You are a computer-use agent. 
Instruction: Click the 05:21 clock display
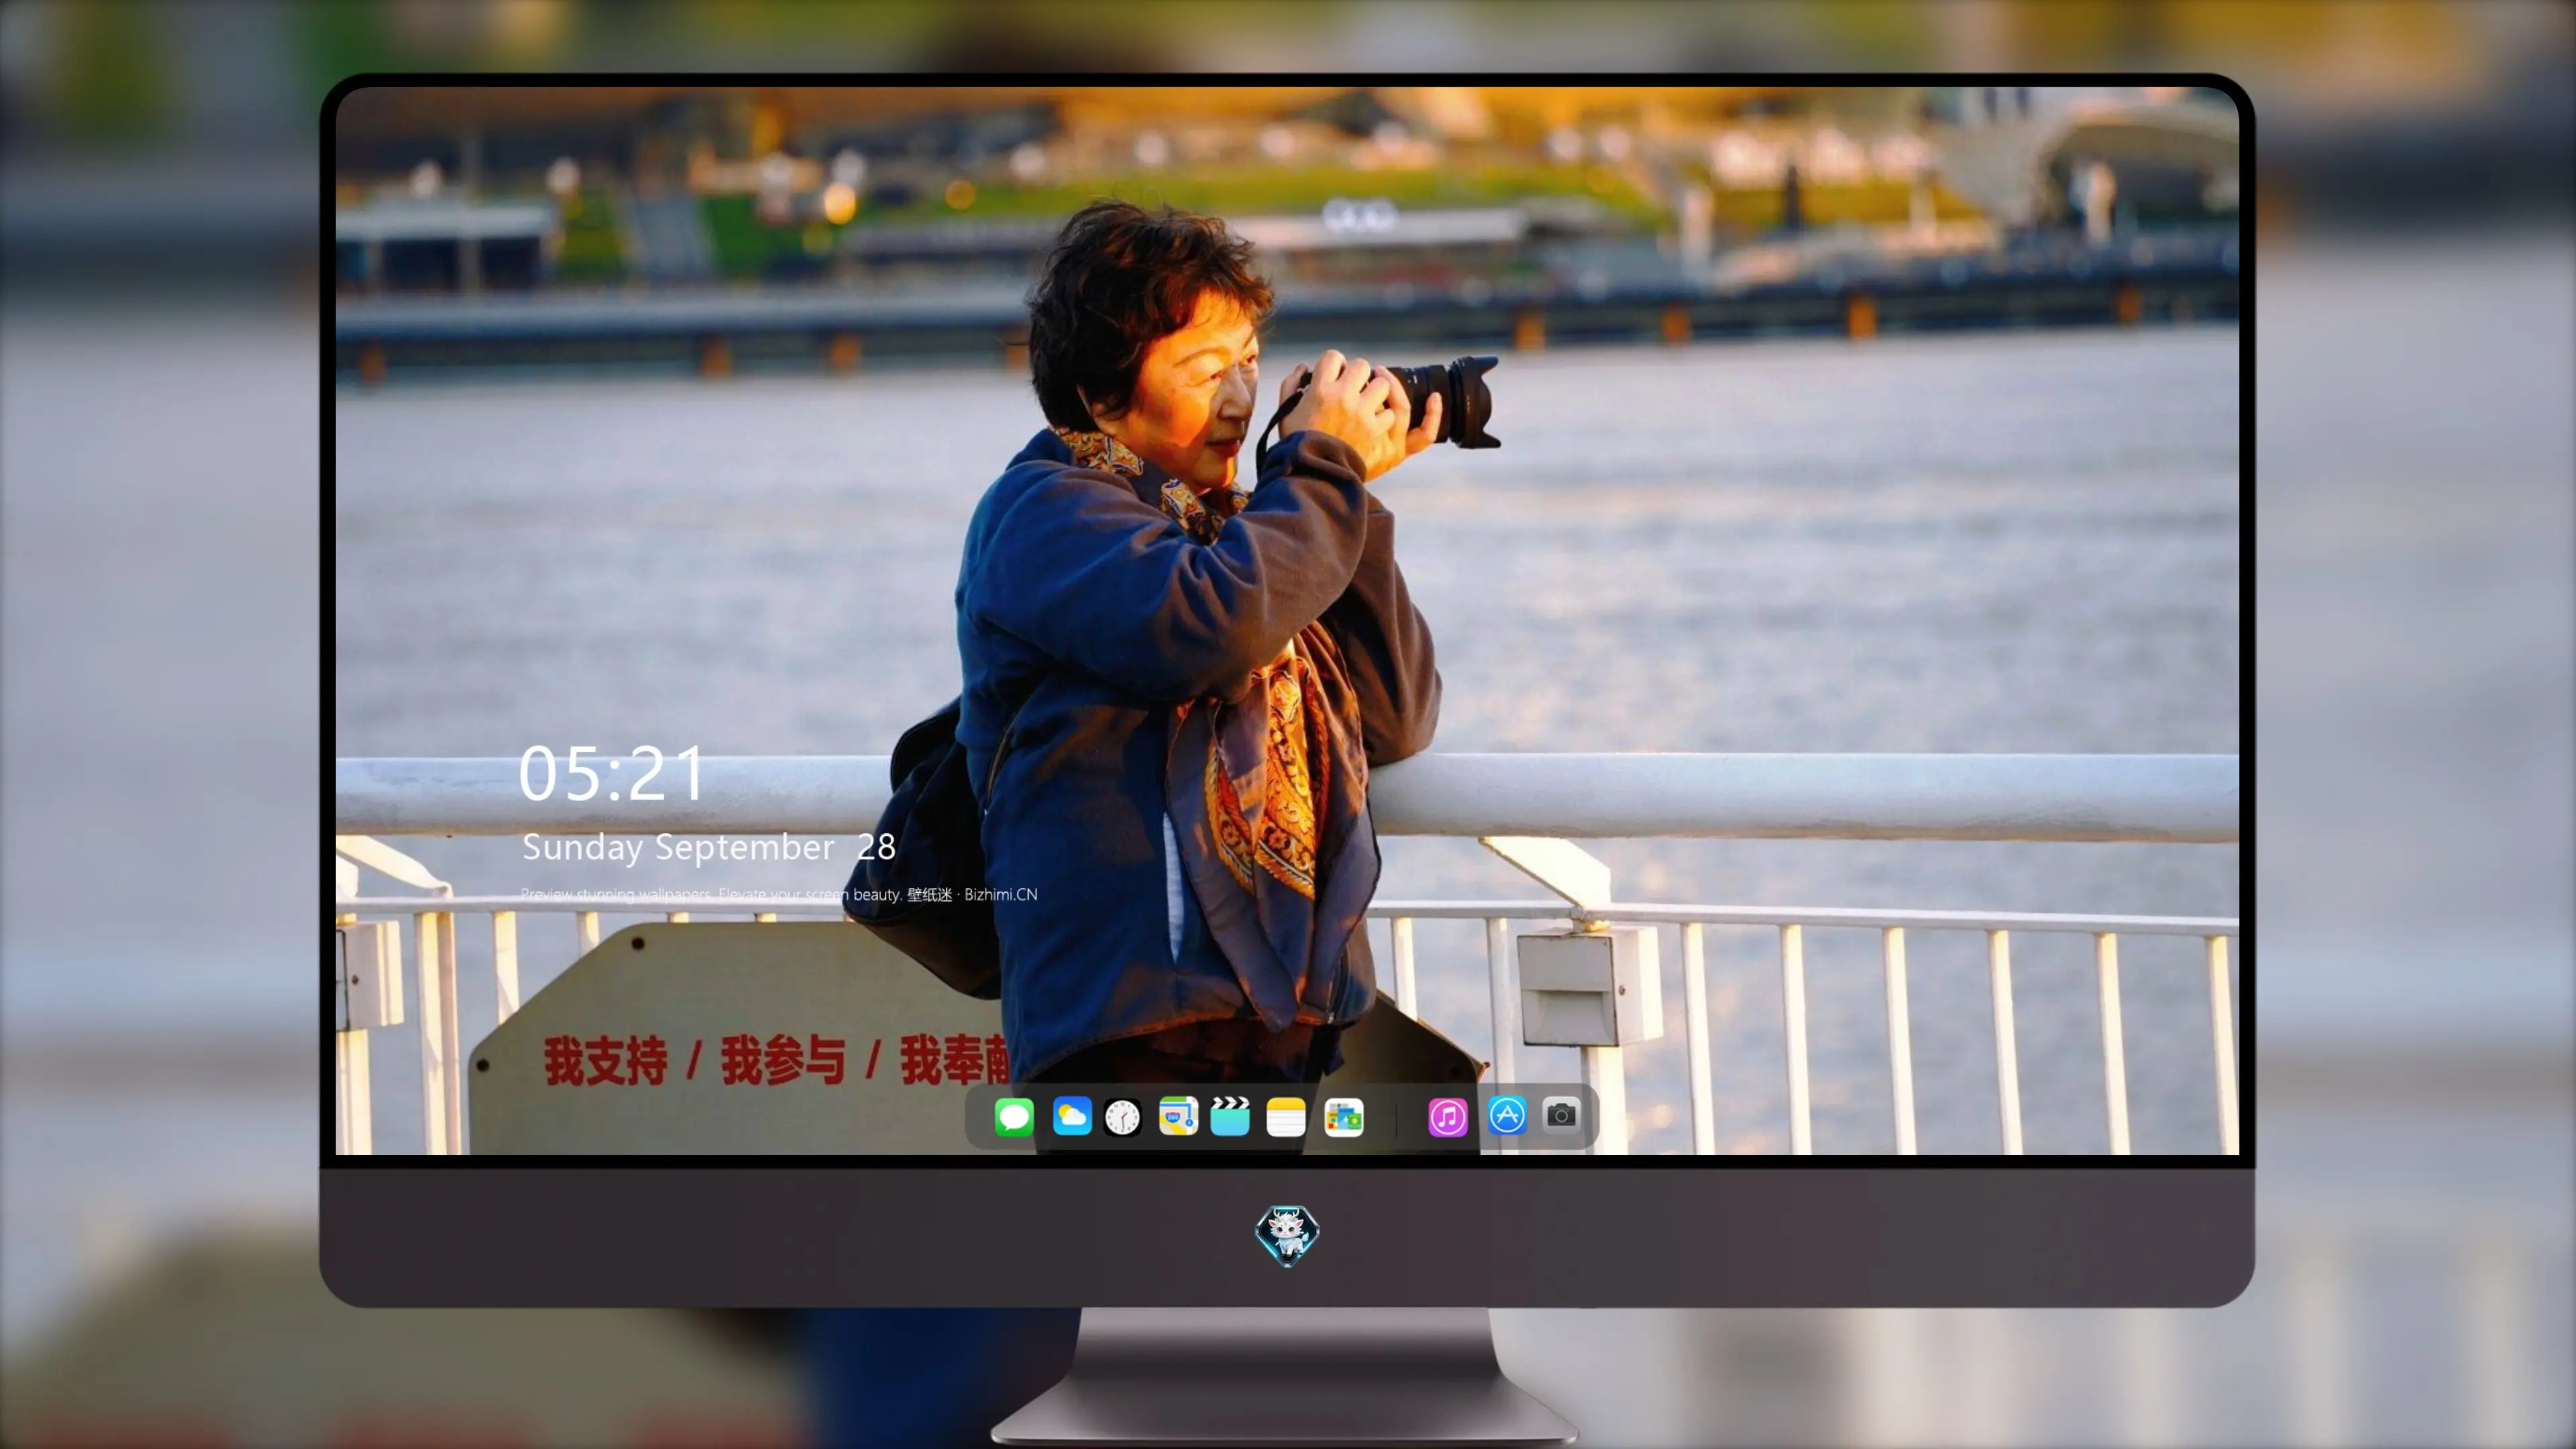point(611,774)
